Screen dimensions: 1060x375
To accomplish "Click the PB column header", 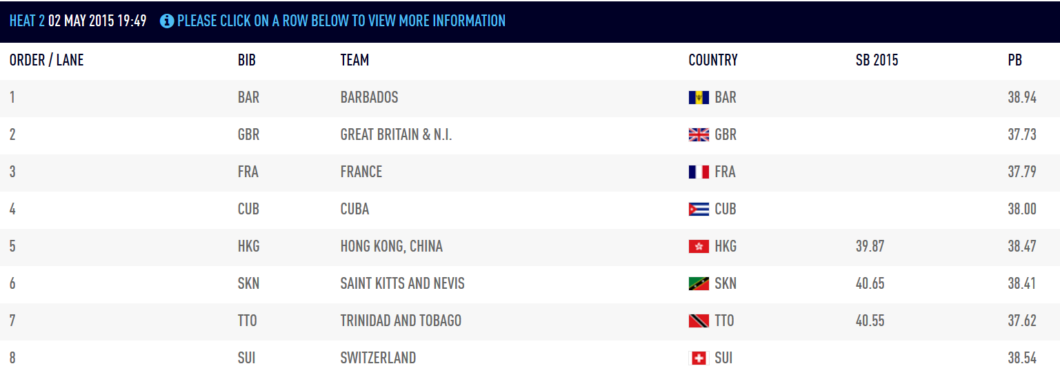I will point(1014,60).
